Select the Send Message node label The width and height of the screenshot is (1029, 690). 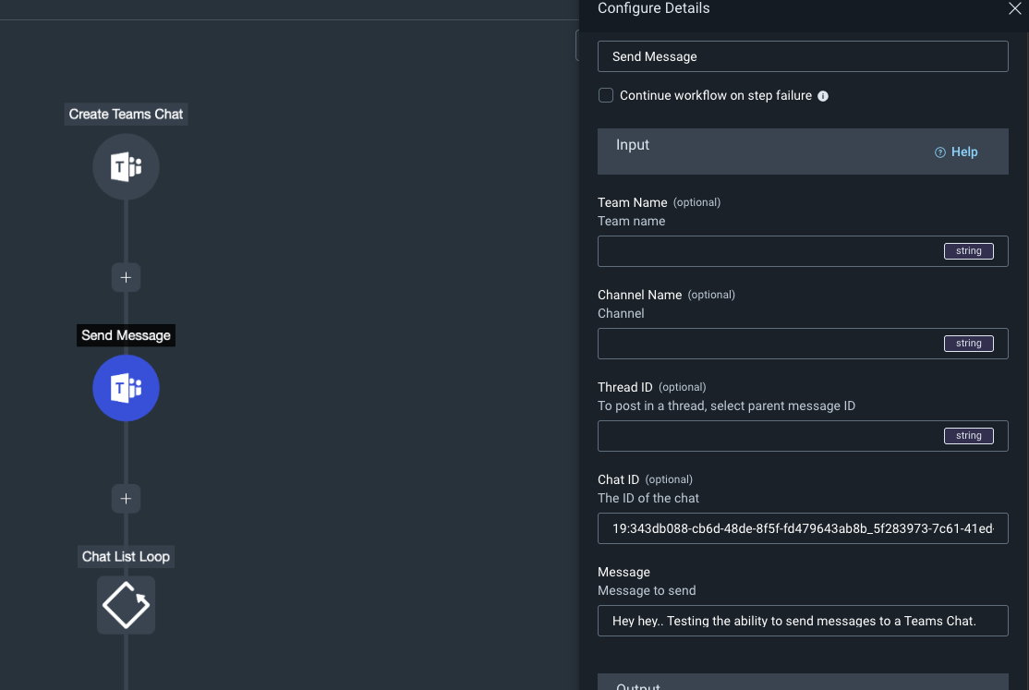[x=126, y=335]
